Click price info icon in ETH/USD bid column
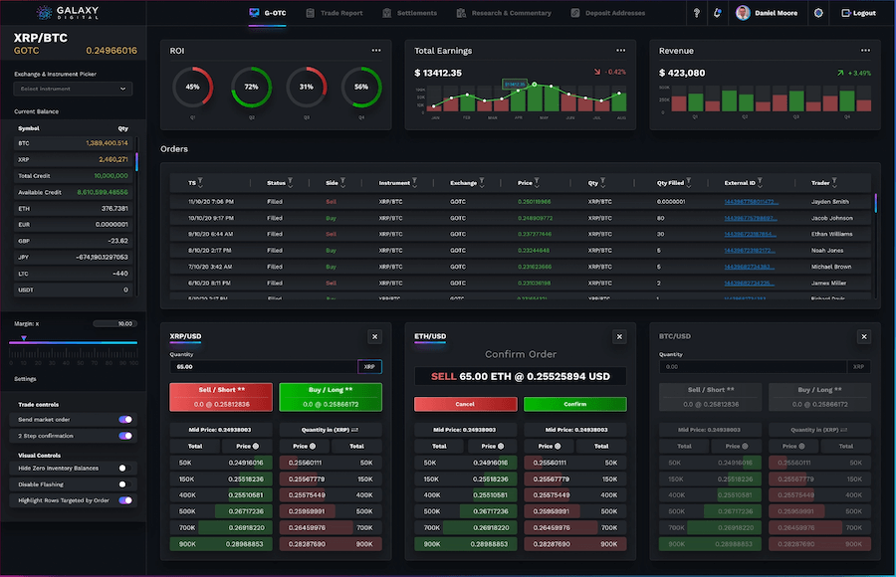The image size is (896, 577). click(x=501, y=446)
